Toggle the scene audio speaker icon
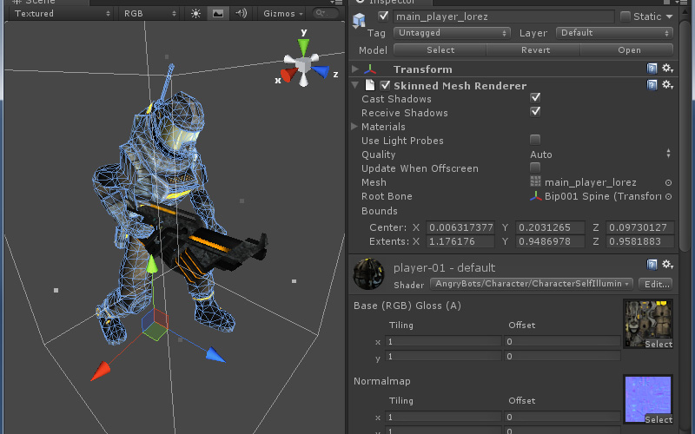This screenshot has height=434, width=695. click(241, 14)
